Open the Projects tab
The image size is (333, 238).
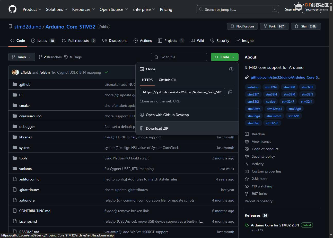(171, 41)
